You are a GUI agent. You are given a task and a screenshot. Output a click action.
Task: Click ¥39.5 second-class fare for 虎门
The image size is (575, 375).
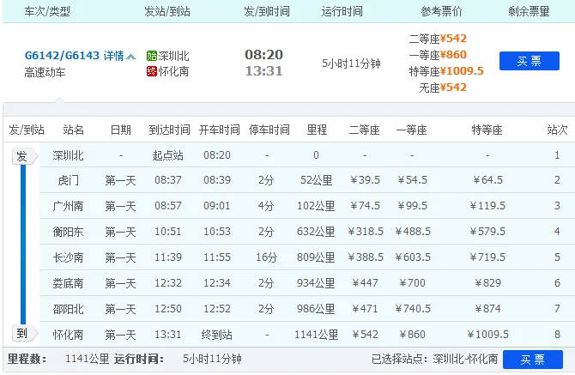pyautogui.click(x=366, y=180)
